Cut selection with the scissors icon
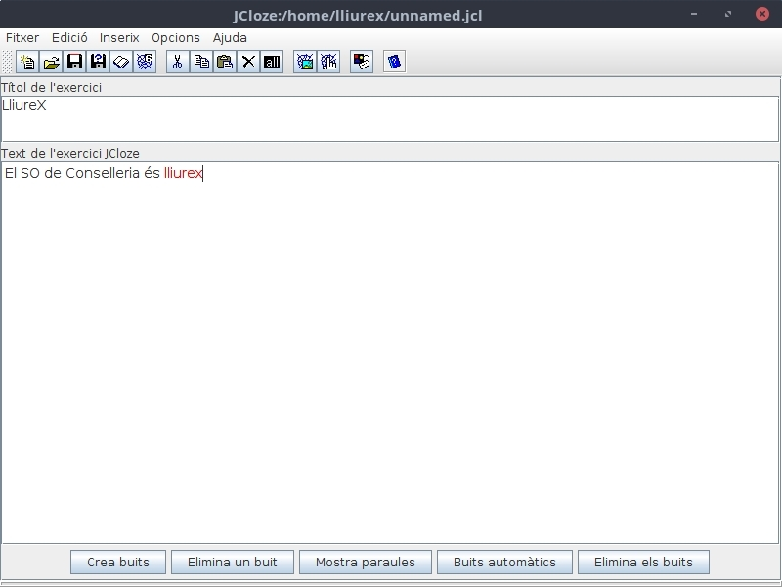Viewport: 782px width, 587px height. click(x=177, y=62)
